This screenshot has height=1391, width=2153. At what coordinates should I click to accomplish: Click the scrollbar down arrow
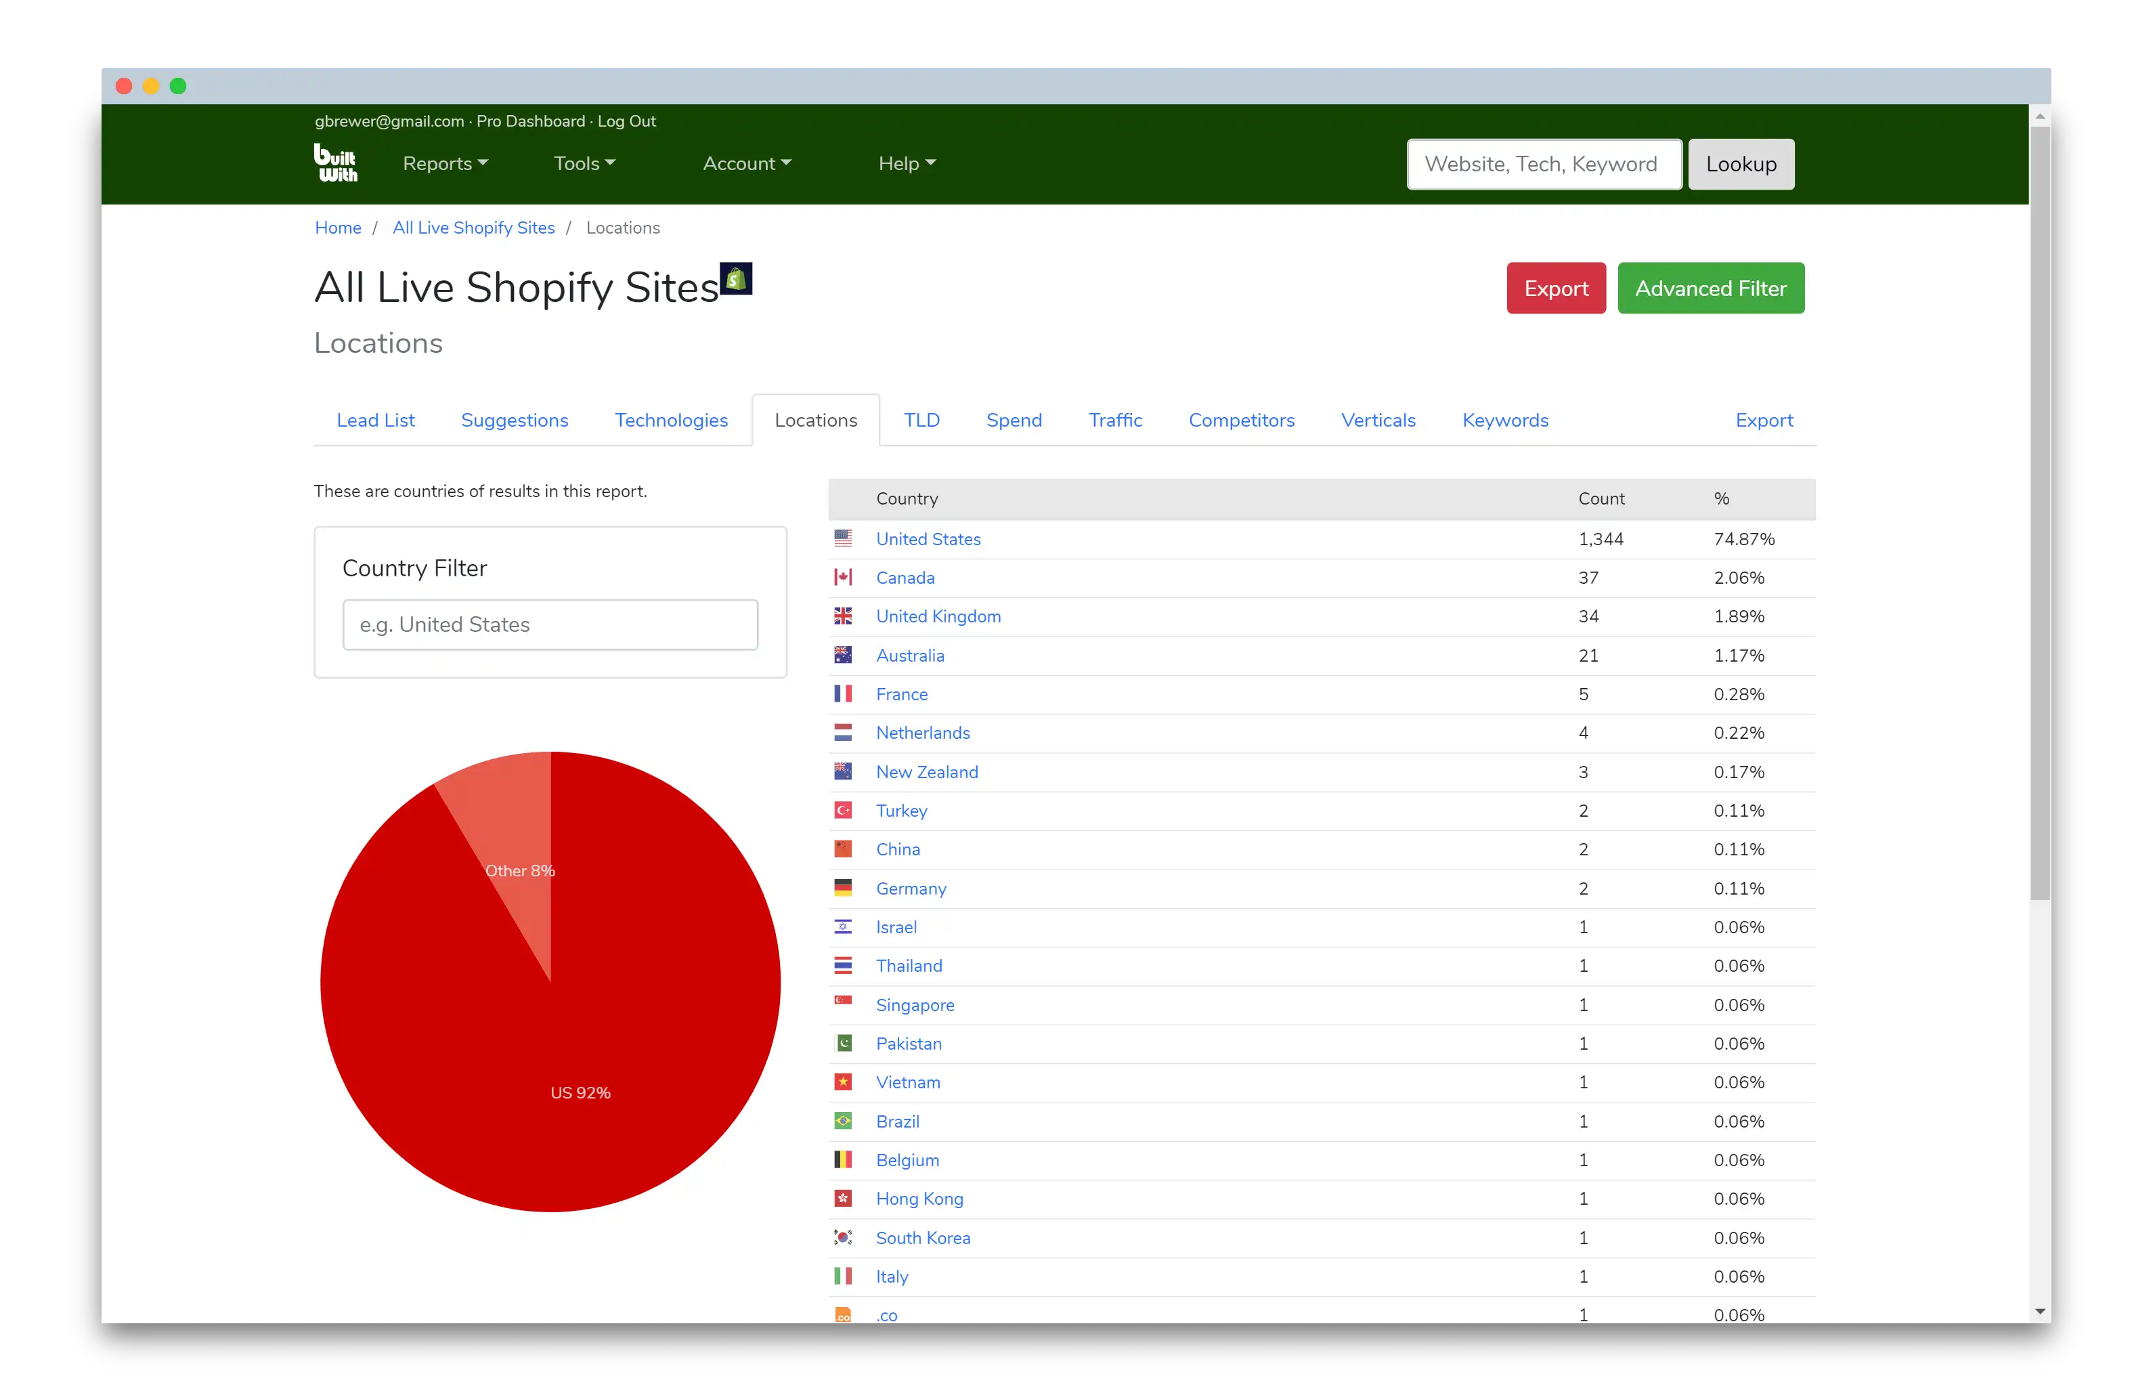pos(2039,1312)
